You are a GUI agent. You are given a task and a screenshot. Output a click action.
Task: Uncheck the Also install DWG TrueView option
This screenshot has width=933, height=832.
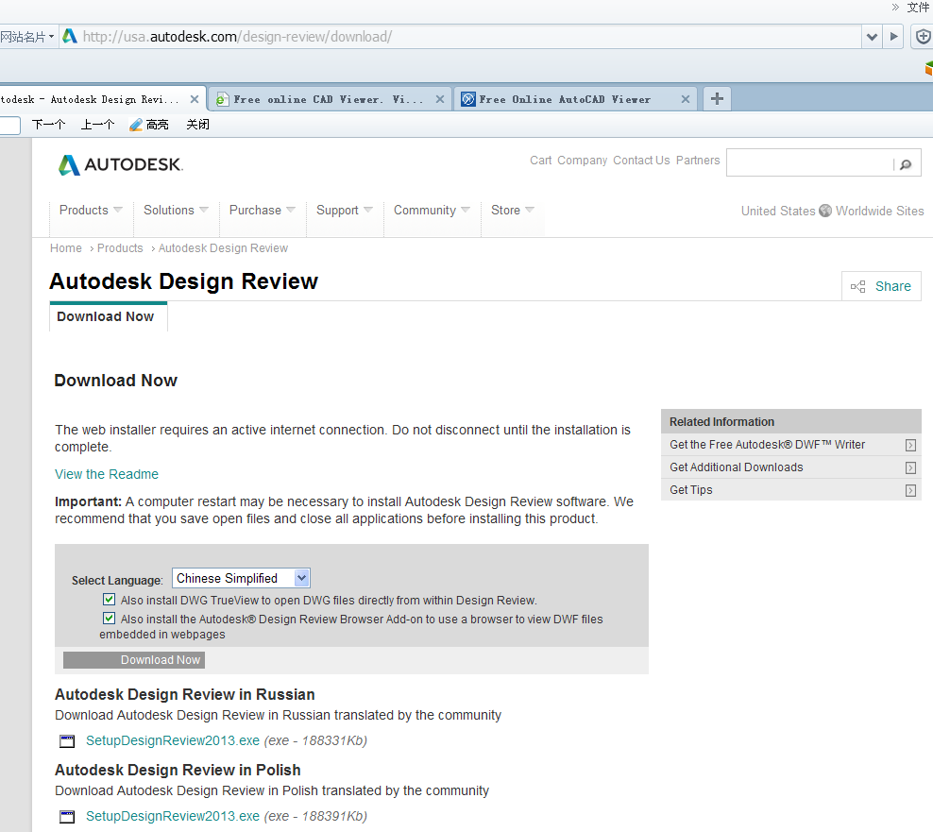(x=109, y=600)
